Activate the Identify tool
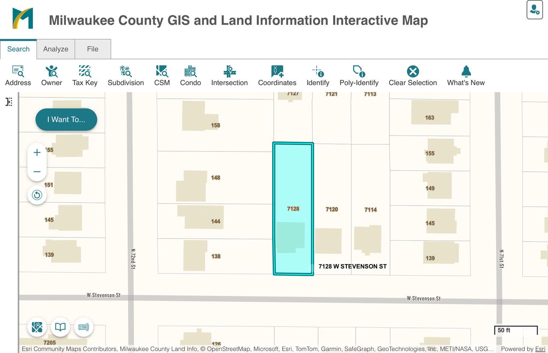The width and height of the screenshot is (548, 353). 318,76
